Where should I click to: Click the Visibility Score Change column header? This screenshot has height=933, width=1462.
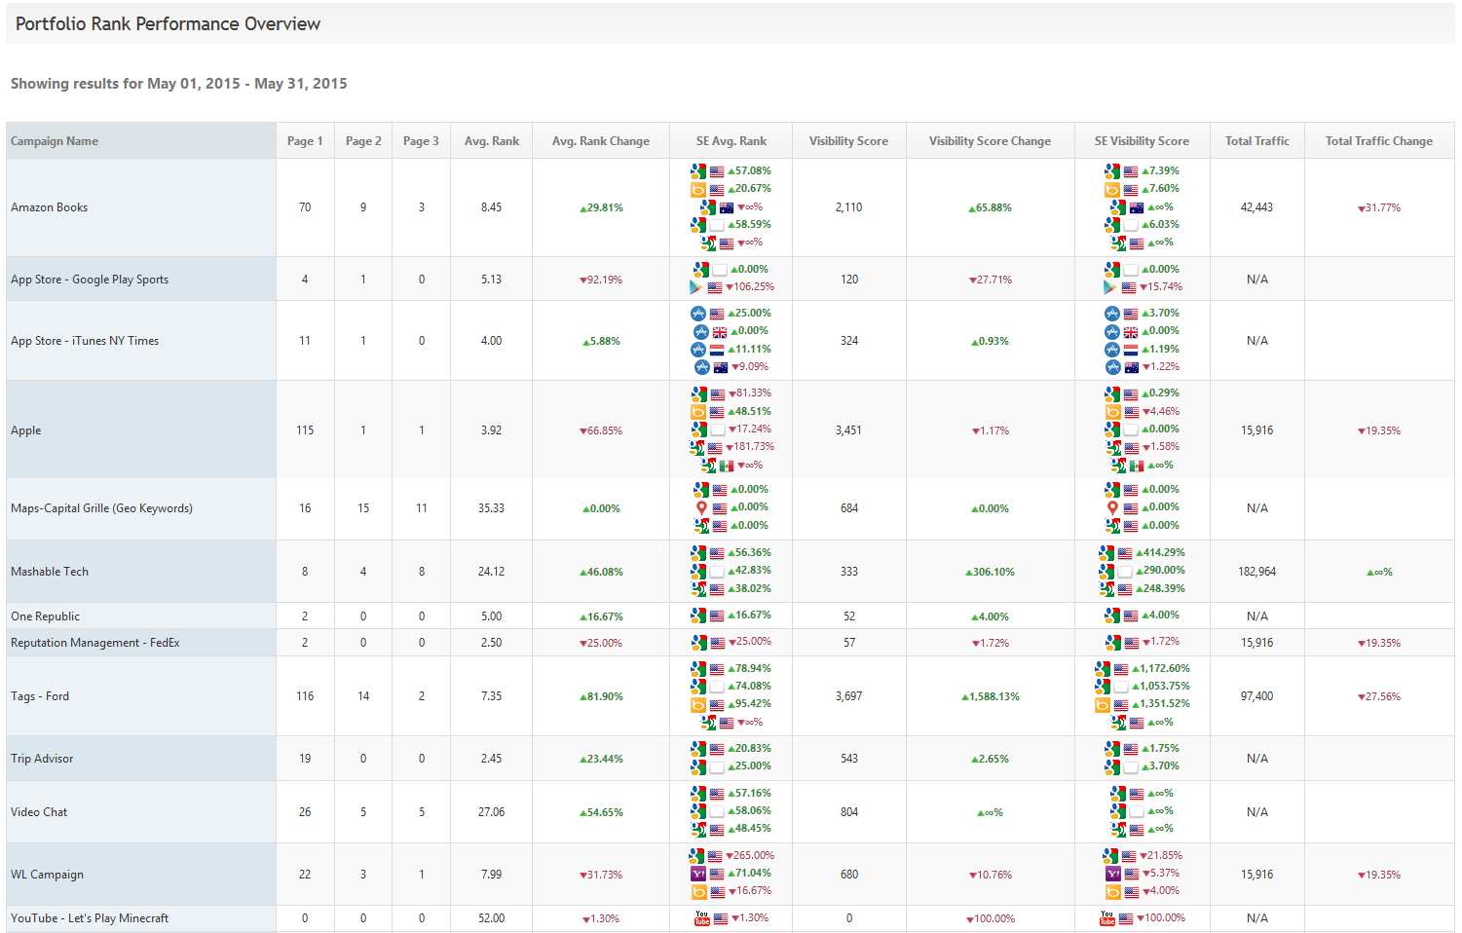click(989, 141)
